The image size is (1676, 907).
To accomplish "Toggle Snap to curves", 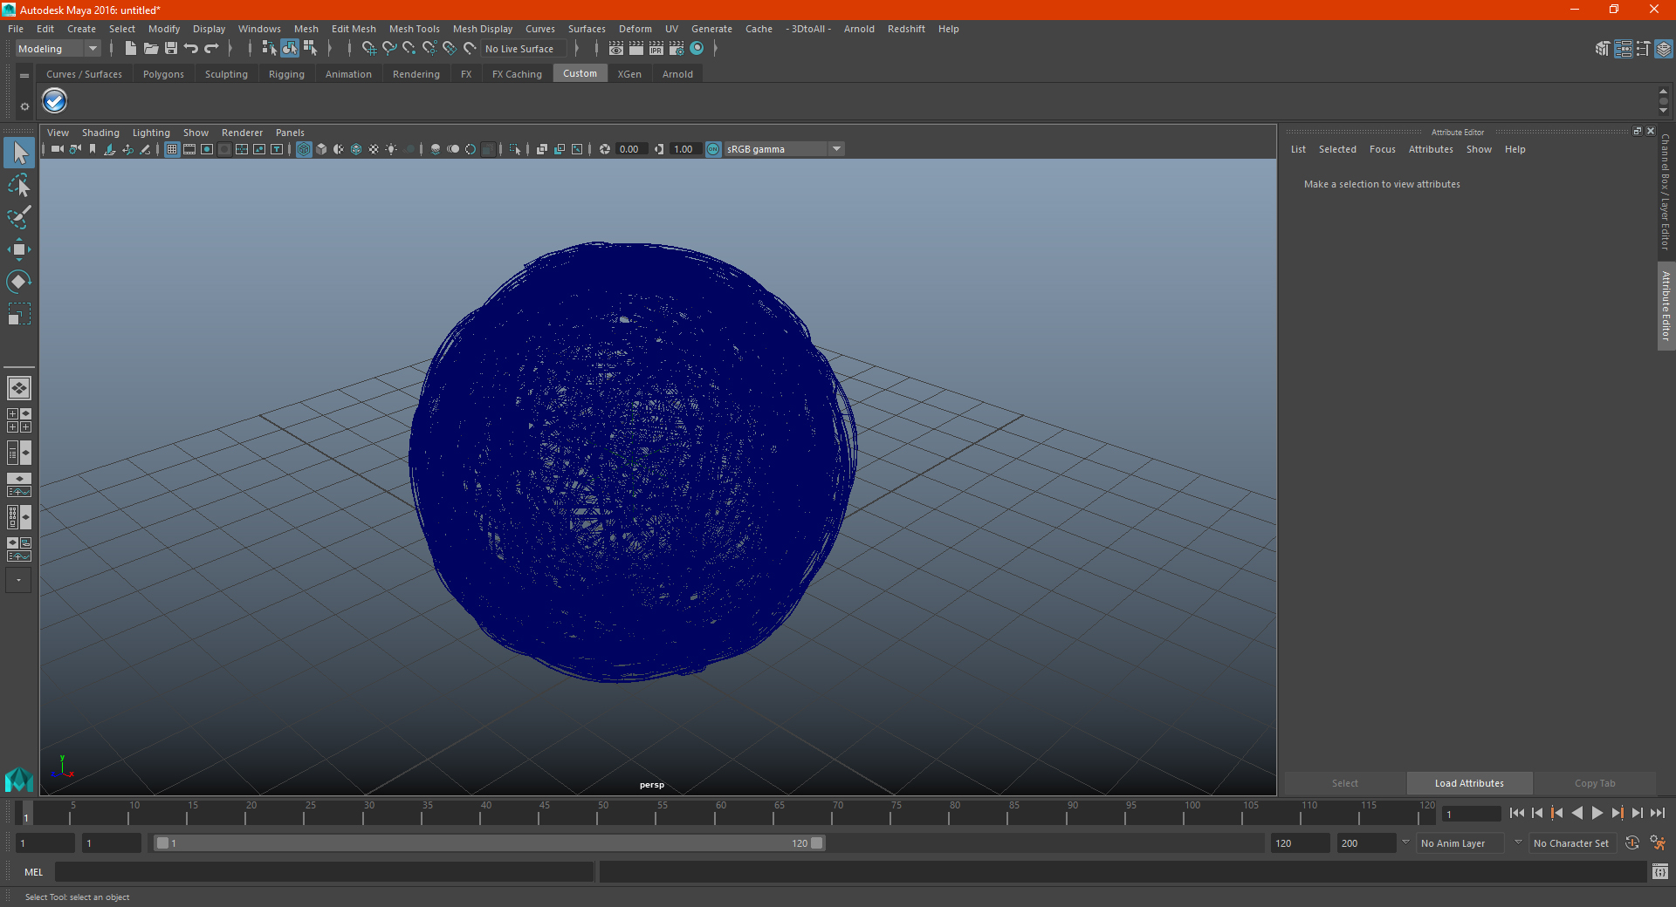I will point(389,49).
